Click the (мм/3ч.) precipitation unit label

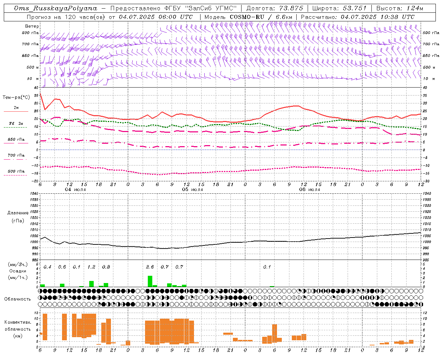(x=18, y=264)
